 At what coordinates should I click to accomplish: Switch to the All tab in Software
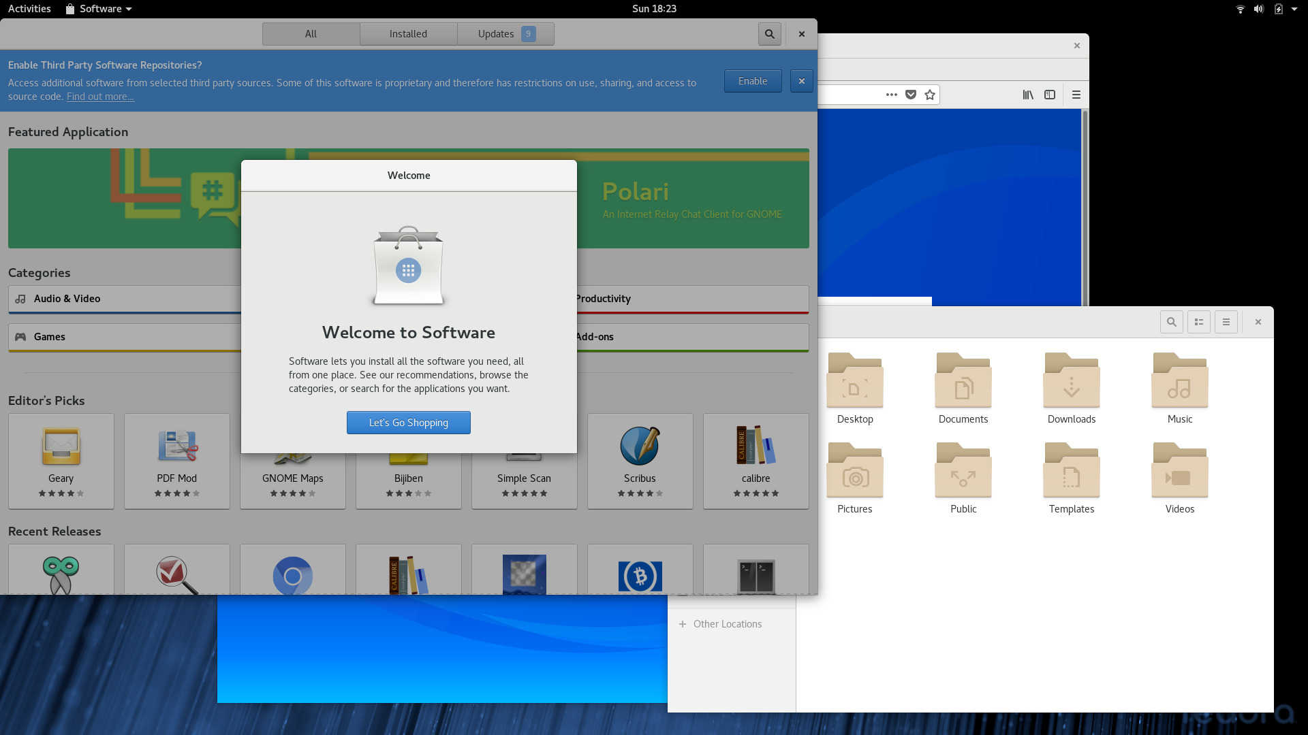click(x=311, y=34)
